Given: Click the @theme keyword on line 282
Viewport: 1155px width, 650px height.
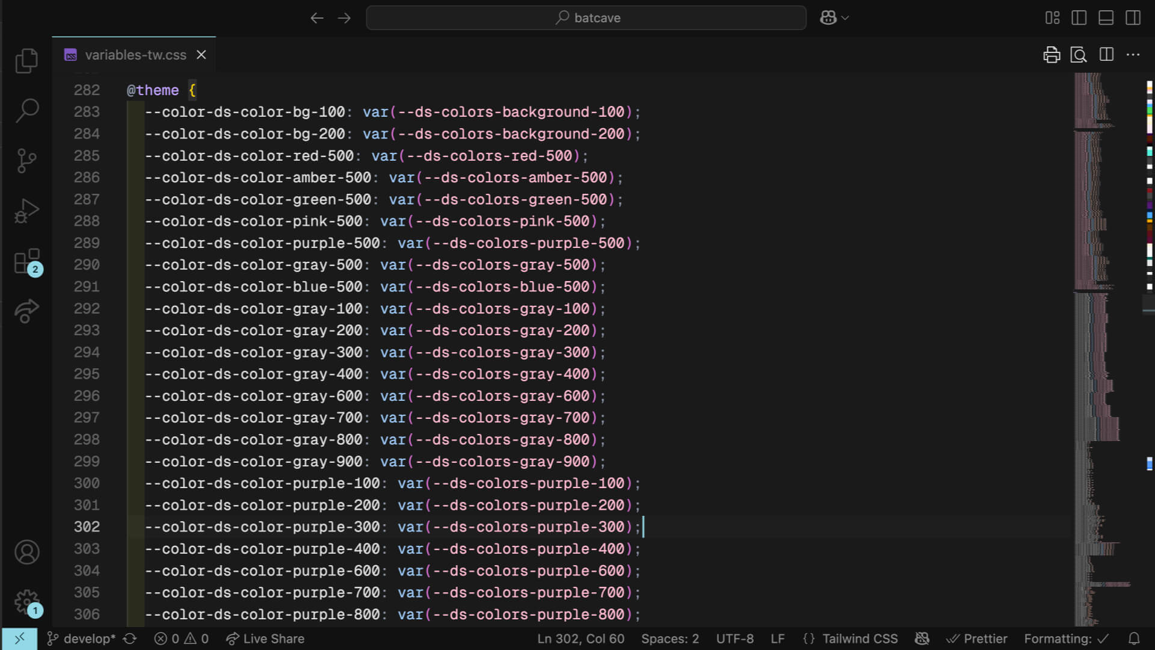Looking at the screenshot, I should click(153, 90).
